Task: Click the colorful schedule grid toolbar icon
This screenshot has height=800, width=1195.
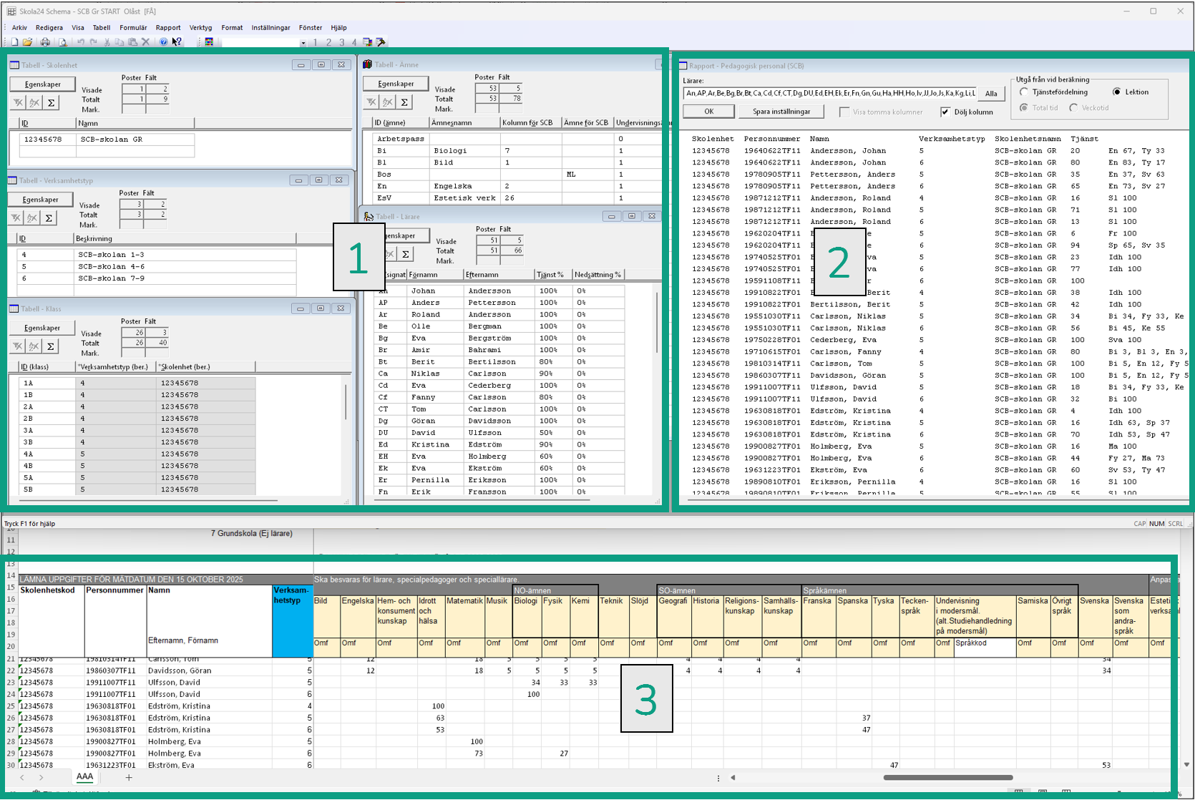Action: click(x=209, y=42)
